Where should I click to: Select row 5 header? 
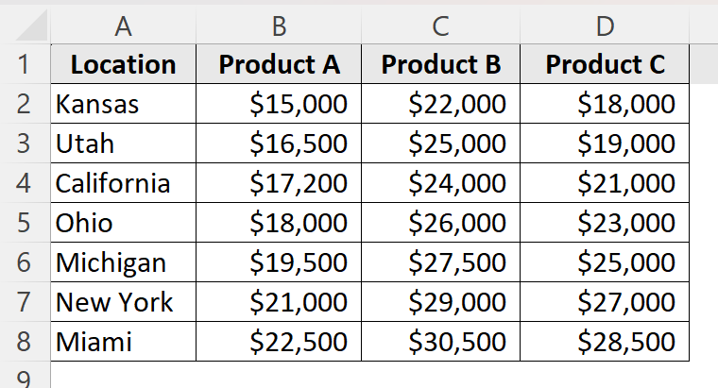tap(24, 223)
